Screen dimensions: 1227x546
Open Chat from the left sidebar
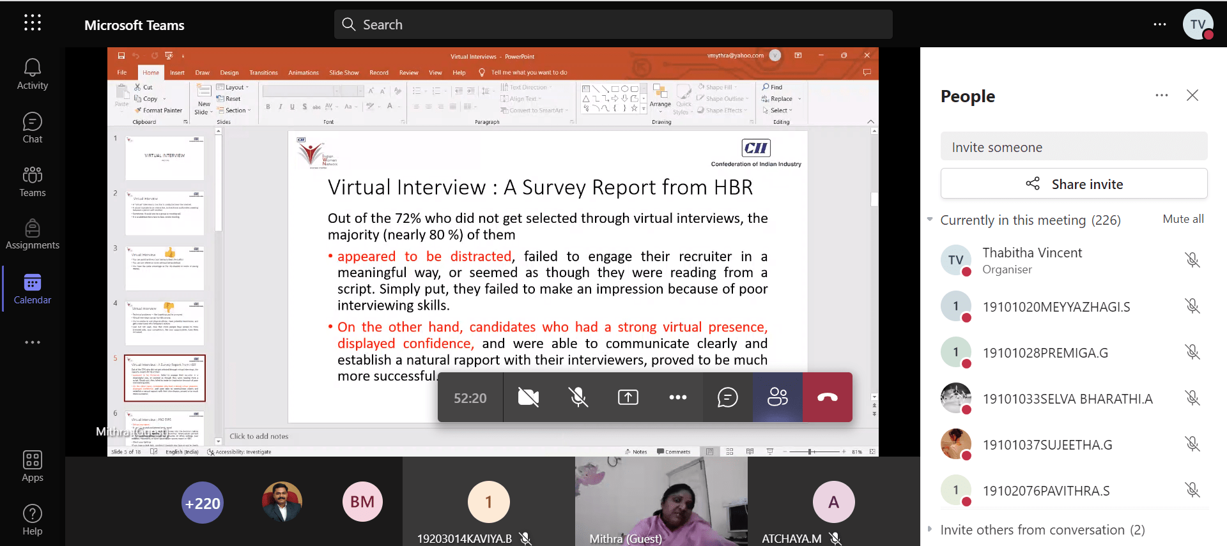pos(32,128)
